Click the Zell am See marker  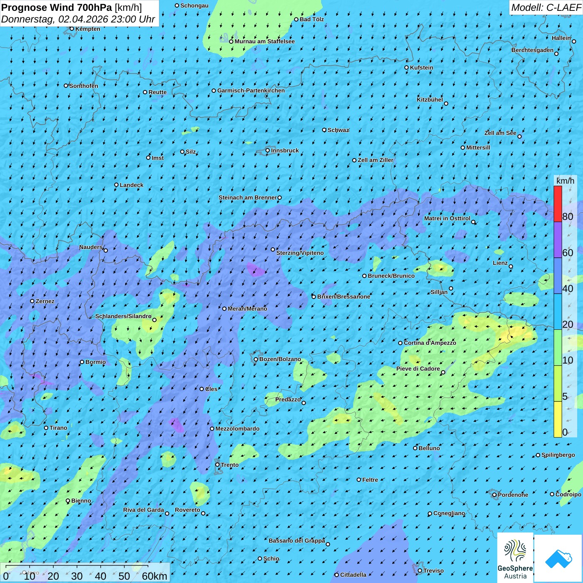[x=519, y=136]
